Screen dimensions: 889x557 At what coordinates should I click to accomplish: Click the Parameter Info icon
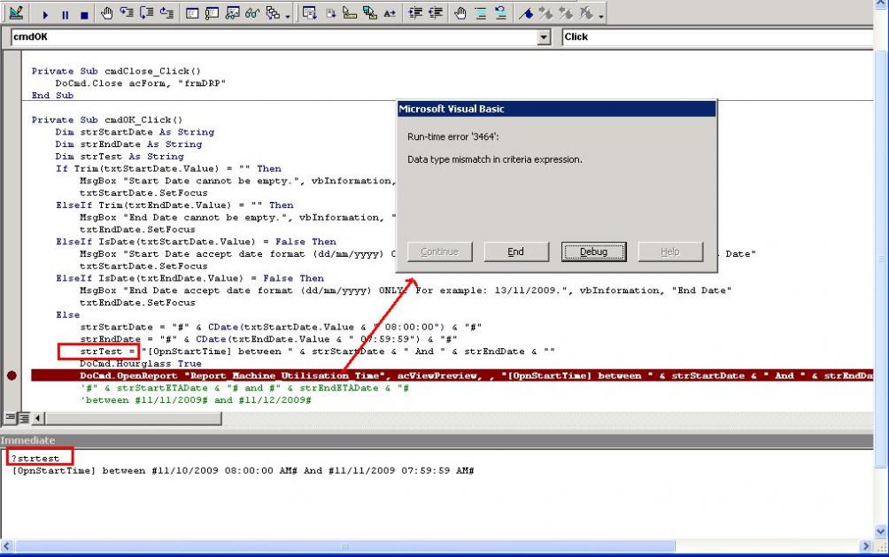[x=369, y=13]
